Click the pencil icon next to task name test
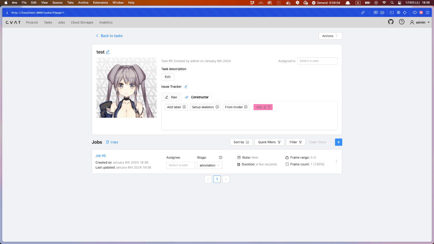The image size is (434, 244). click(108, 52)
